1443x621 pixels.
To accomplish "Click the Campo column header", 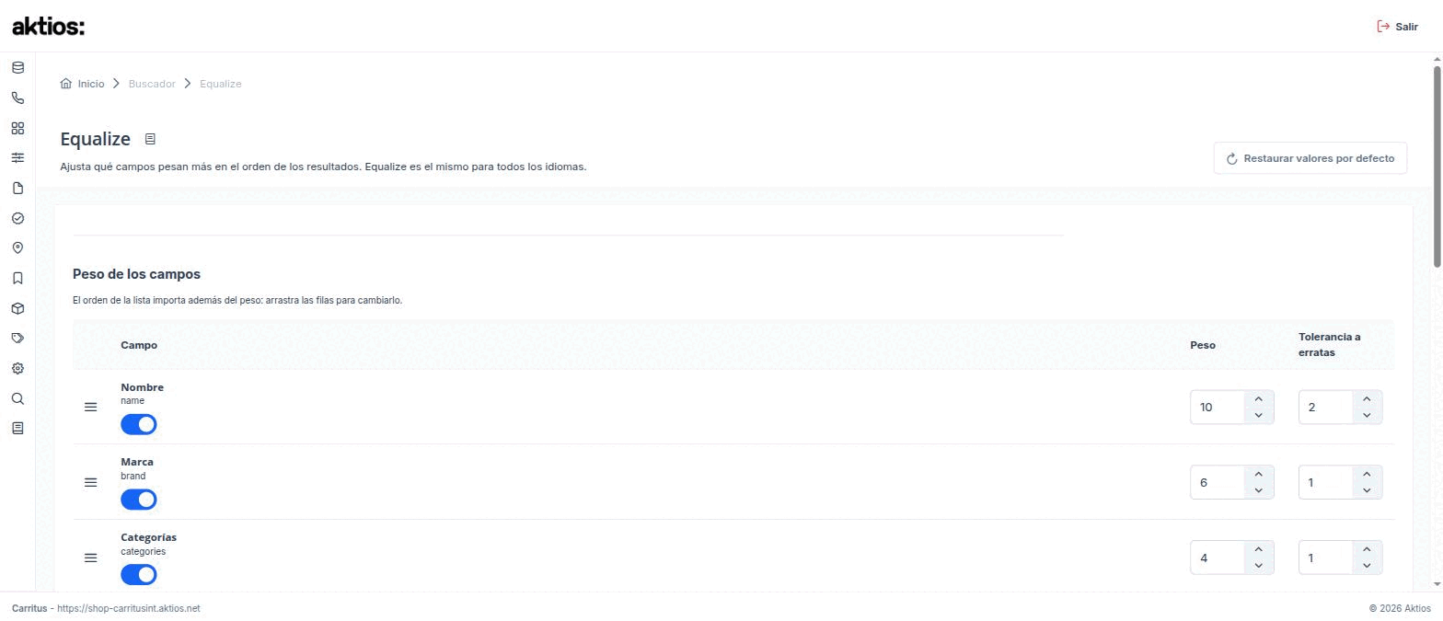I will point(139,345).
